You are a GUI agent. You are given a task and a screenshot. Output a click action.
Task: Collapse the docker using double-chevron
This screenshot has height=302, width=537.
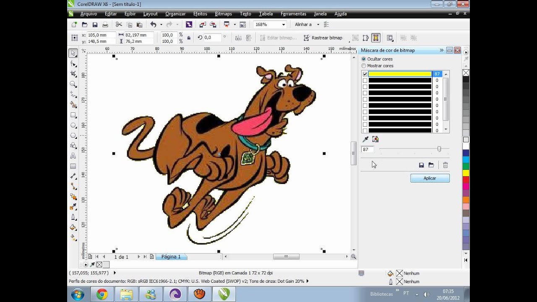441,50
